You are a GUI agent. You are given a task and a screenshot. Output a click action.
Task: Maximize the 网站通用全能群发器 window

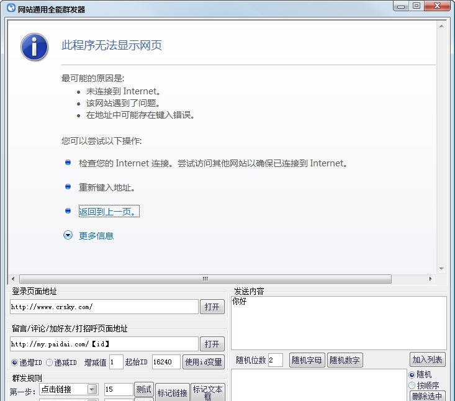coord(417,6)
